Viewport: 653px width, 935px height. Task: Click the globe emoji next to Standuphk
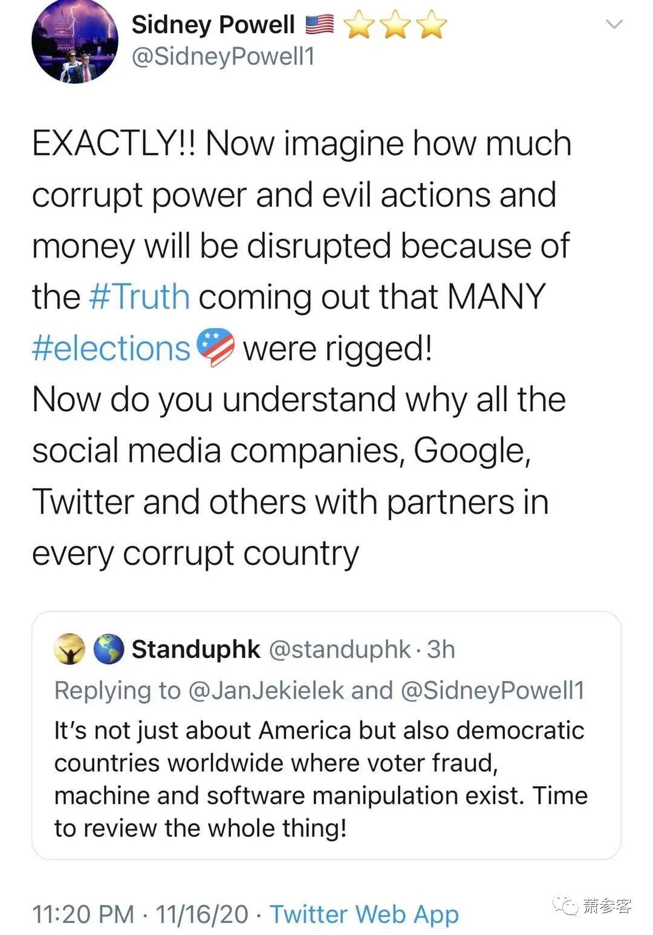point(109,649)
